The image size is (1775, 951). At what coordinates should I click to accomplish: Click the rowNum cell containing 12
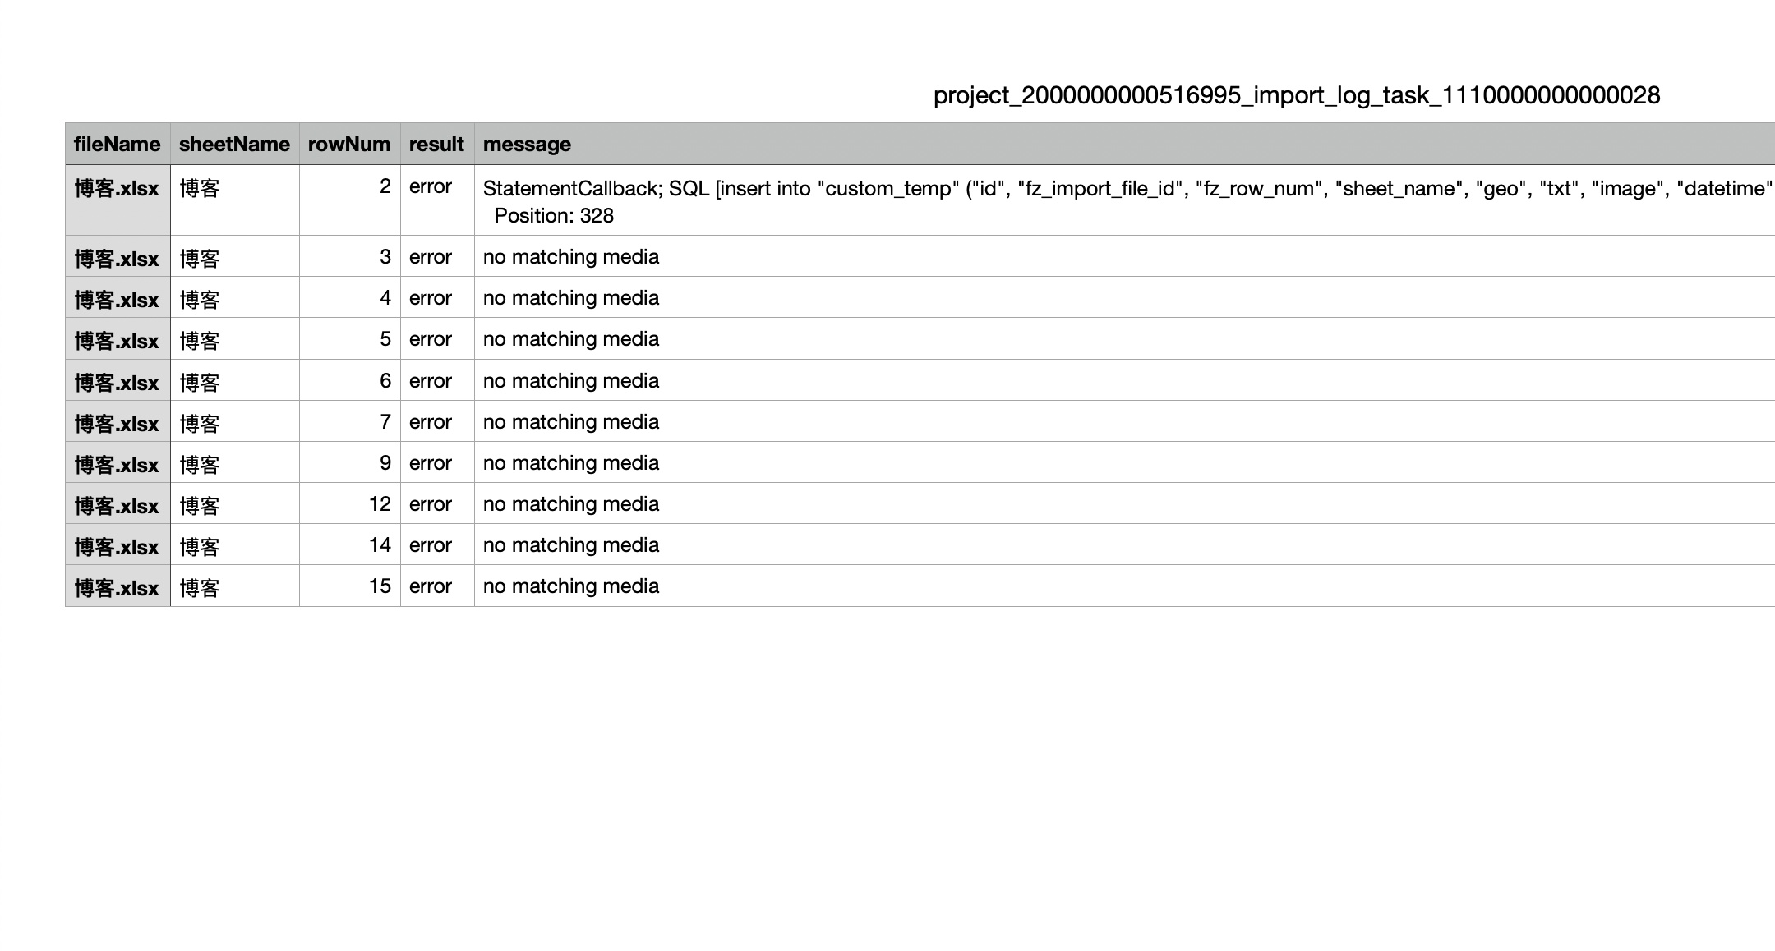point(349,503)
